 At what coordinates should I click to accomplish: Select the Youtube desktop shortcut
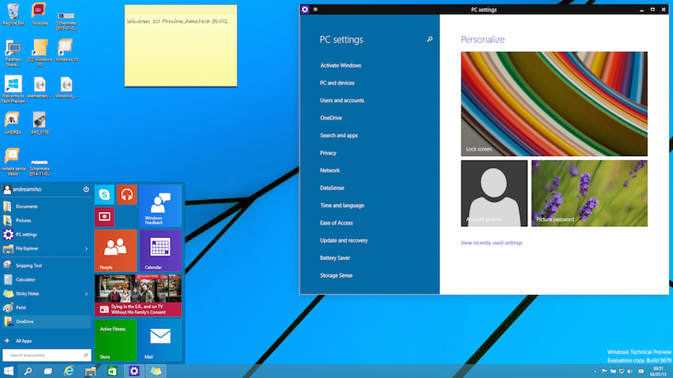click(x=40, y=14)
